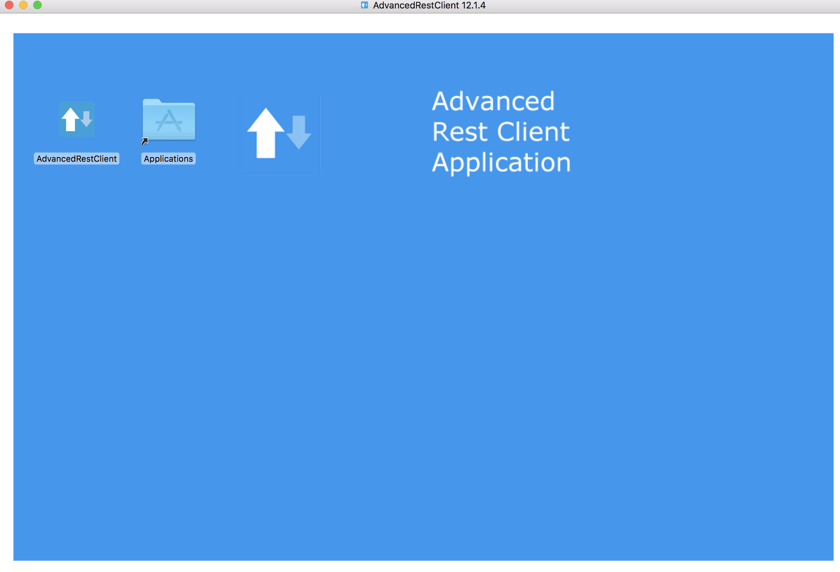Click the AdvancedRestClient file name label
The width and height of the screenshot is (840, 572).
[77, 159]
